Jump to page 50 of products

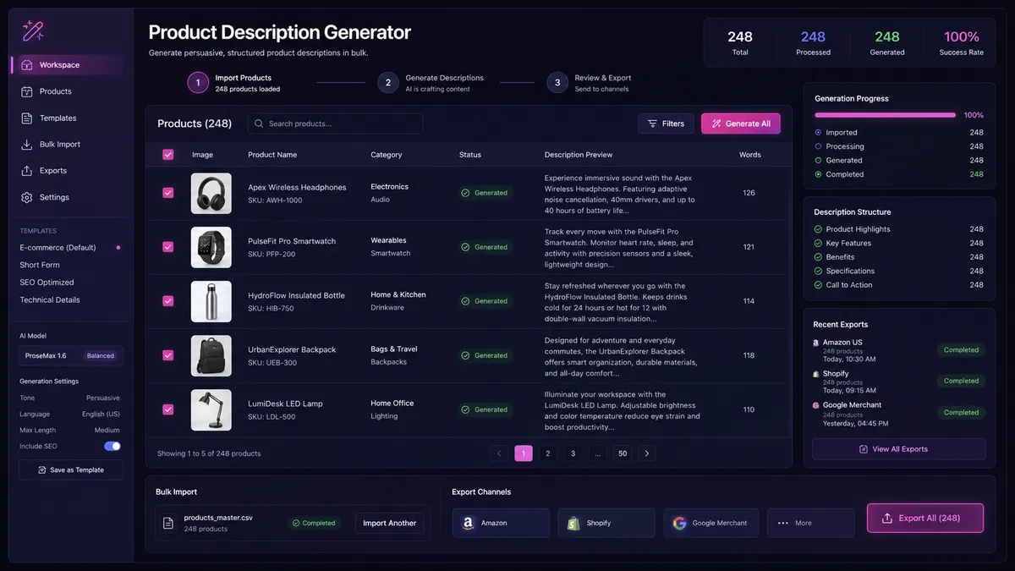pyautogui.click(x=623, y=453)
